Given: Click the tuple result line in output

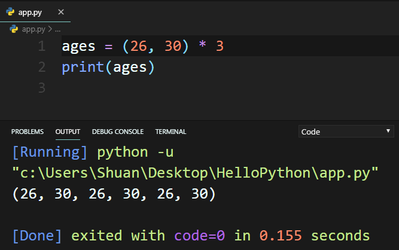Looking at the screenshot, I should coord(114,194).
